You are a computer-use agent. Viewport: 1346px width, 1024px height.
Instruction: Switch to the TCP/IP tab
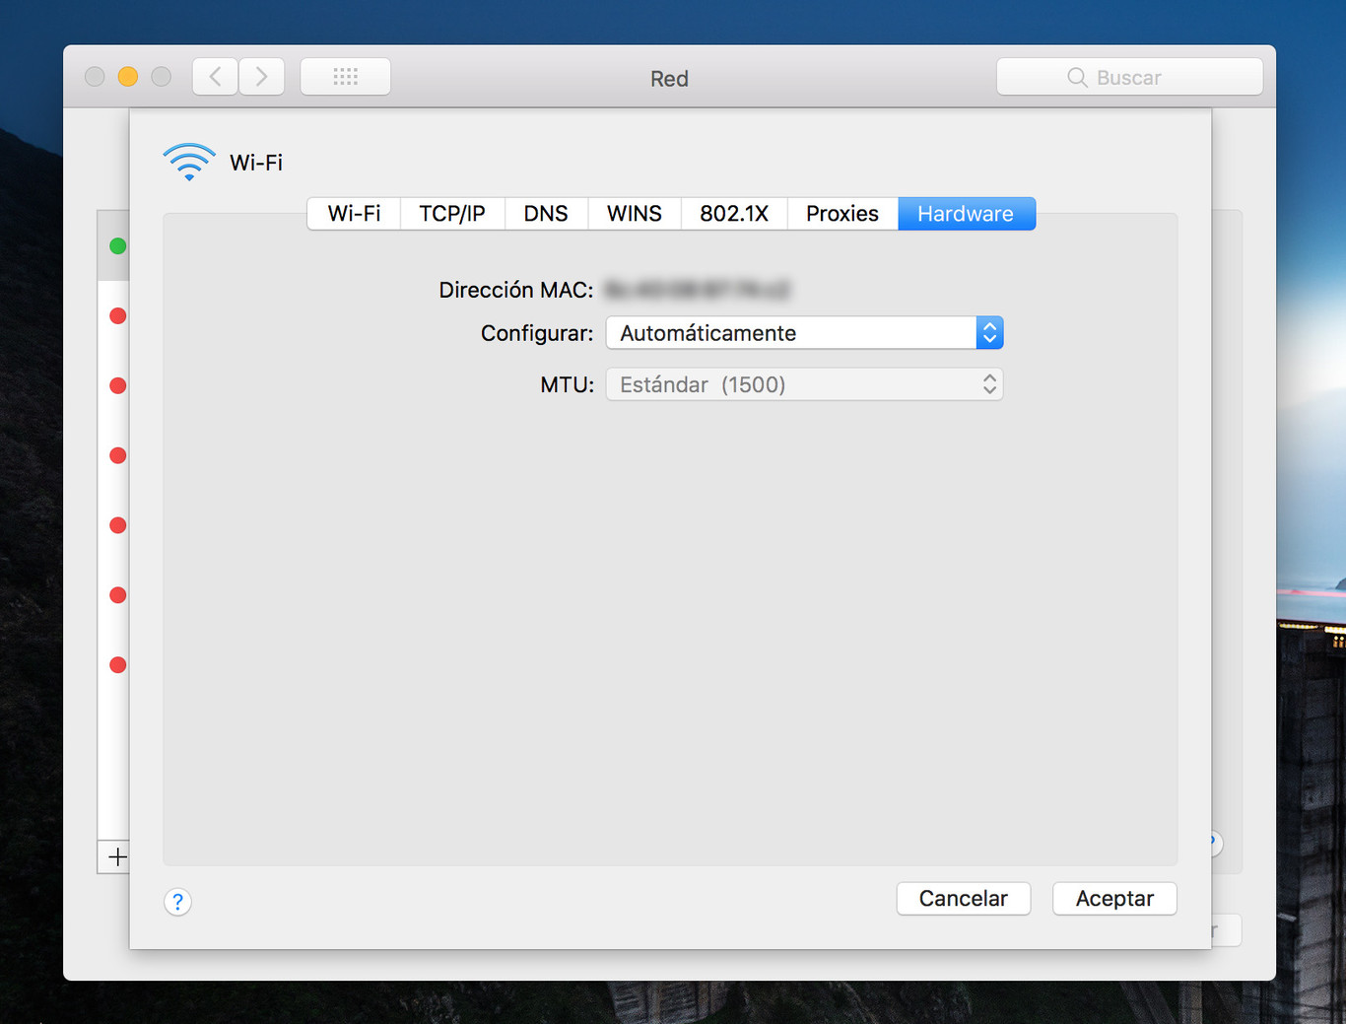[451, 213]
